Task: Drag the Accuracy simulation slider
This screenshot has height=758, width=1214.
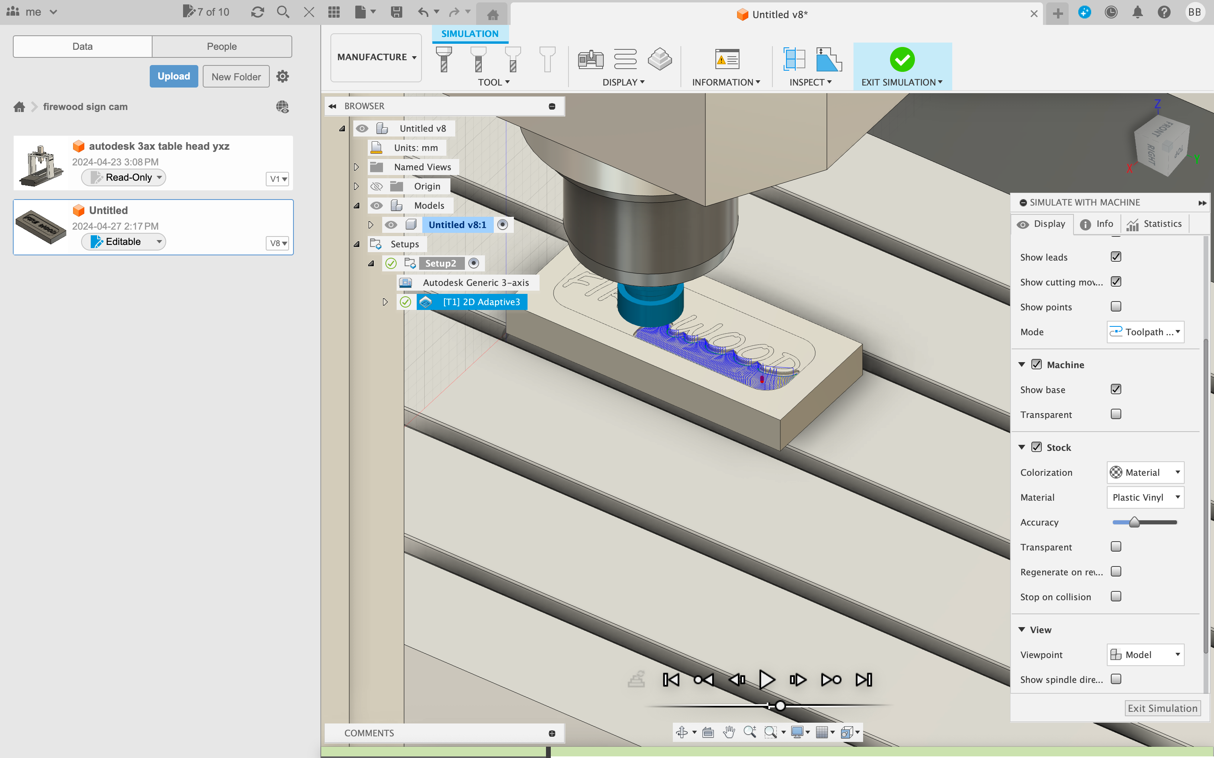Action: click(1135, 522)
